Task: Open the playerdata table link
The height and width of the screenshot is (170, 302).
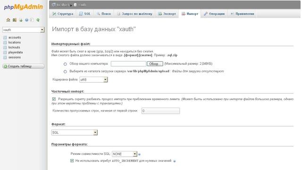Action: click(16, 52)
